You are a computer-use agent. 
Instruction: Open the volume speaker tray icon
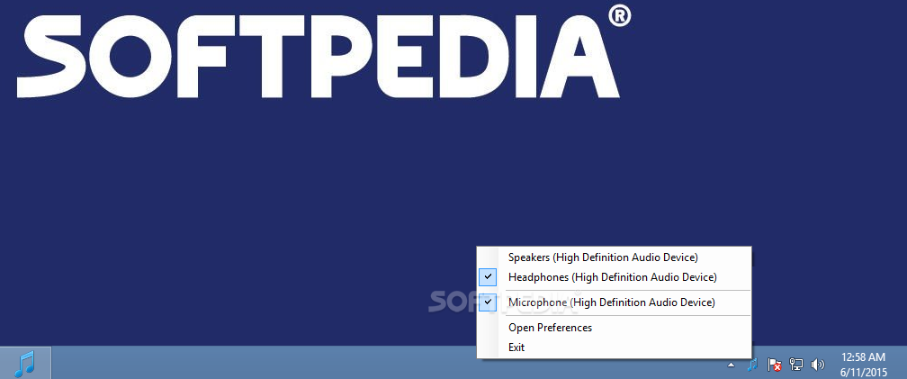tap(817, 365)
